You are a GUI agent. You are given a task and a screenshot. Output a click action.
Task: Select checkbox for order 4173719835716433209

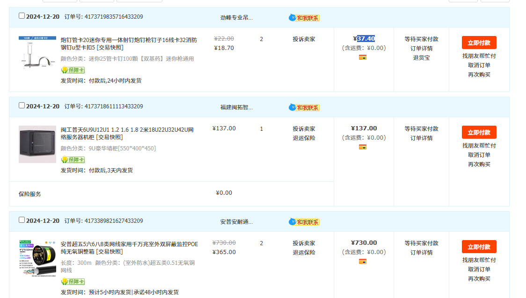tap(22, 16)
